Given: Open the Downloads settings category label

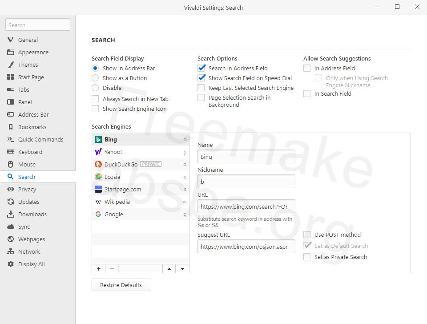Looking at the screenshot, I should pyautogui.click(x=32, y=214).
